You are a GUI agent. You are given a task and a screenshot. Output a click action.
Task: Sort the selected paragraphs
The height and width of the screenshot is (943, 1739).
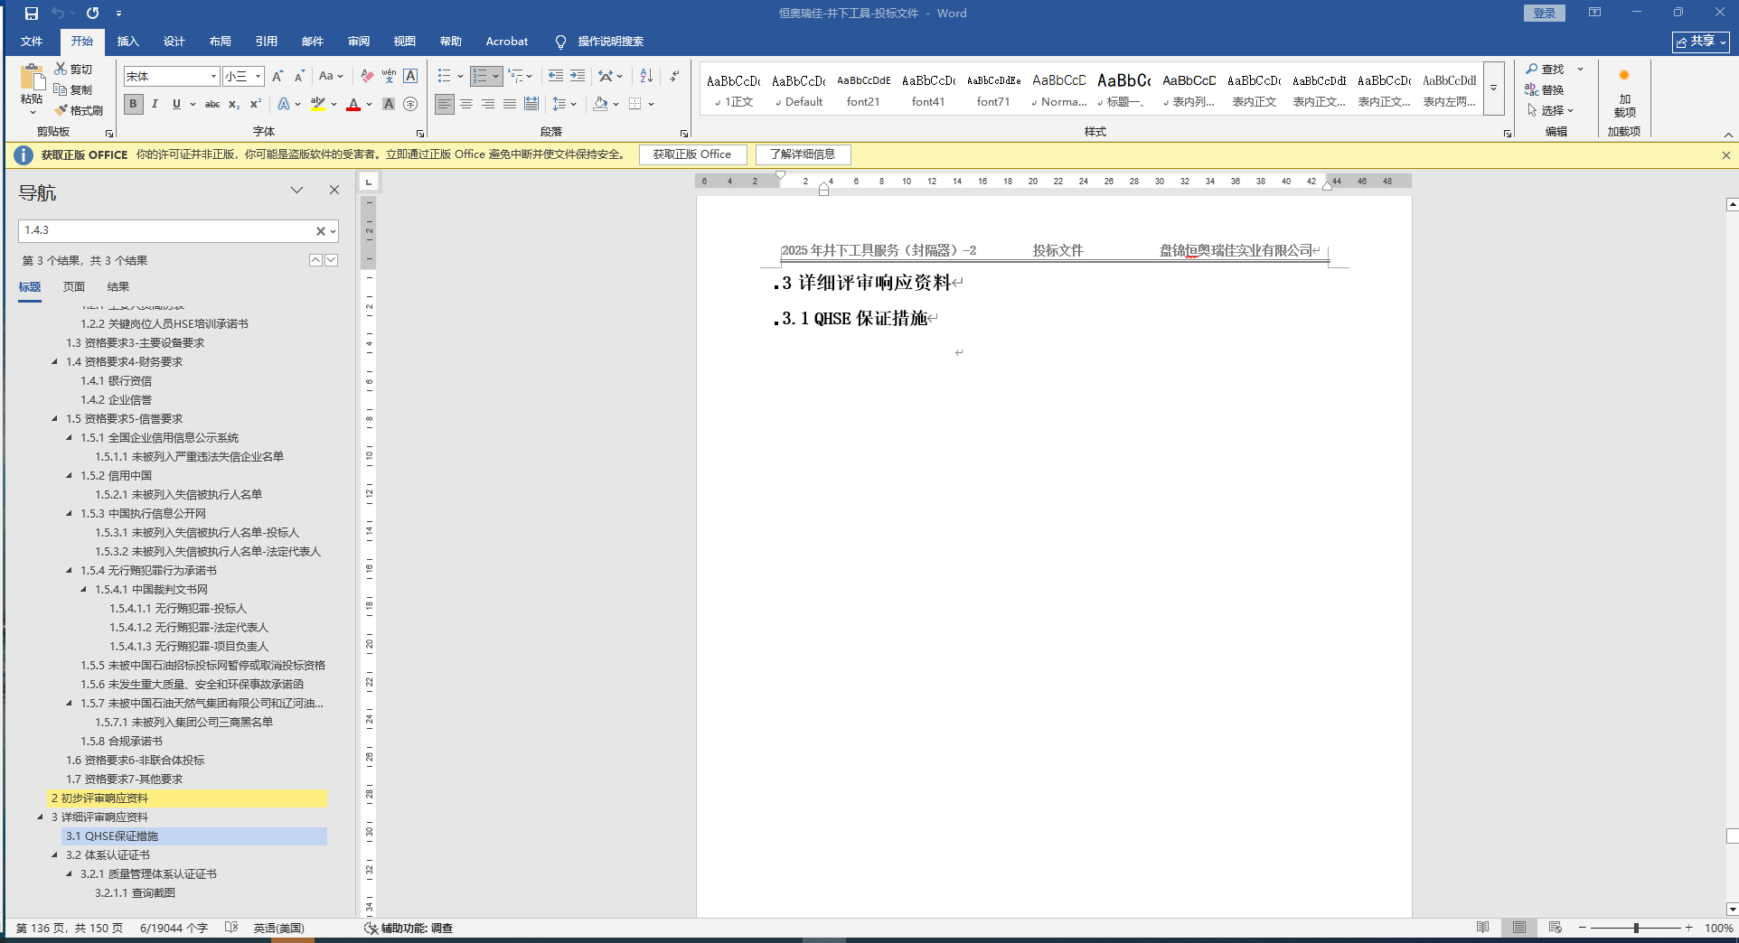[646, 77]
